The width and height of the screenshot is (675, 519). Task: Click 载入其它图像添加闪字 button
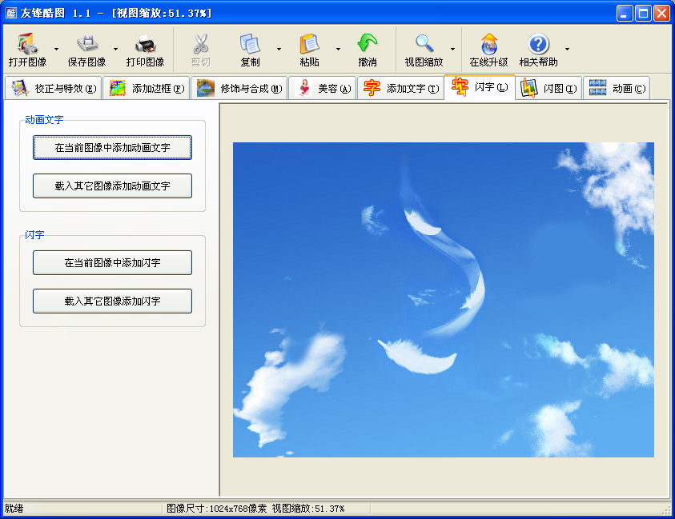pyautogui.click(x=112, y=301)
